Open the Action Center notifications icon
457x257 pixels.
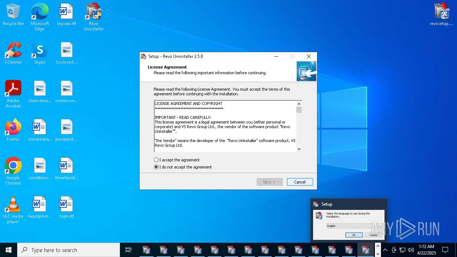click(445, 250)
